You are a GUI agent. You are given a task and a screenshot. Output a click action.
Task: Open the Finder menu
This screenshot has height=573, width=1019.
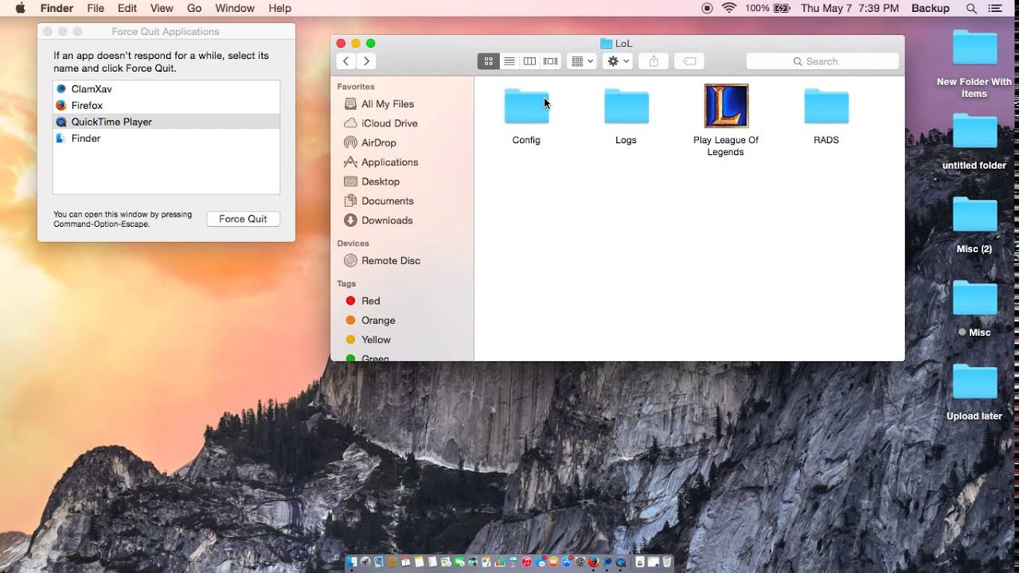click(x=57, y=8)
